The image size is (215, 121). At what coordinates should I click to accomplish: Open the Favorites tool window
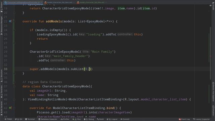point(1,92)
